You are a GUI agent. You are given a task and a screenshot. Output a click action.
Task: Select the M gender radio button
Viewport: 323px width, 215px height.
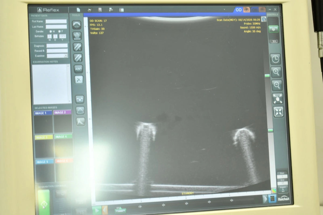[50, 31]
